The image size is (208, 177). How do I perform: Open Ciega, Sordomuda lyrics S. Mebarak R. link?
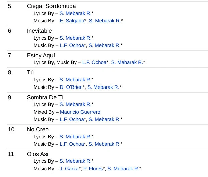click(x=75, y=13)
